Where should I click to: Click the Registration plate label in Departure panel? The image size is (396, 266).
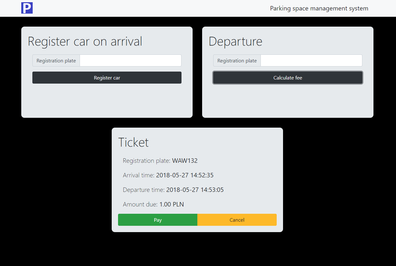[x=237, y=60]
